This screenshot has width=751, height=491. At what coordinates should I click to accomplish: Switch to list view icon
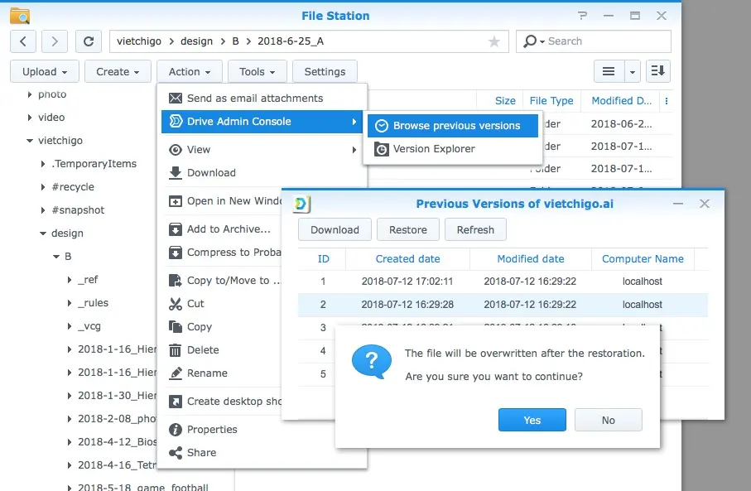(609, 71)
